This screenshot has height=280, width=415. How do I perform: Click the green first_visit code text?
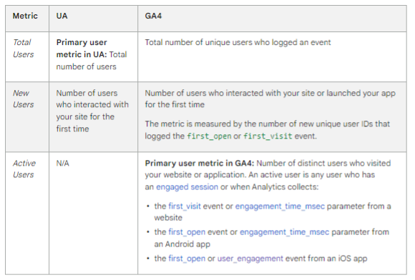[x=268, y=136]
